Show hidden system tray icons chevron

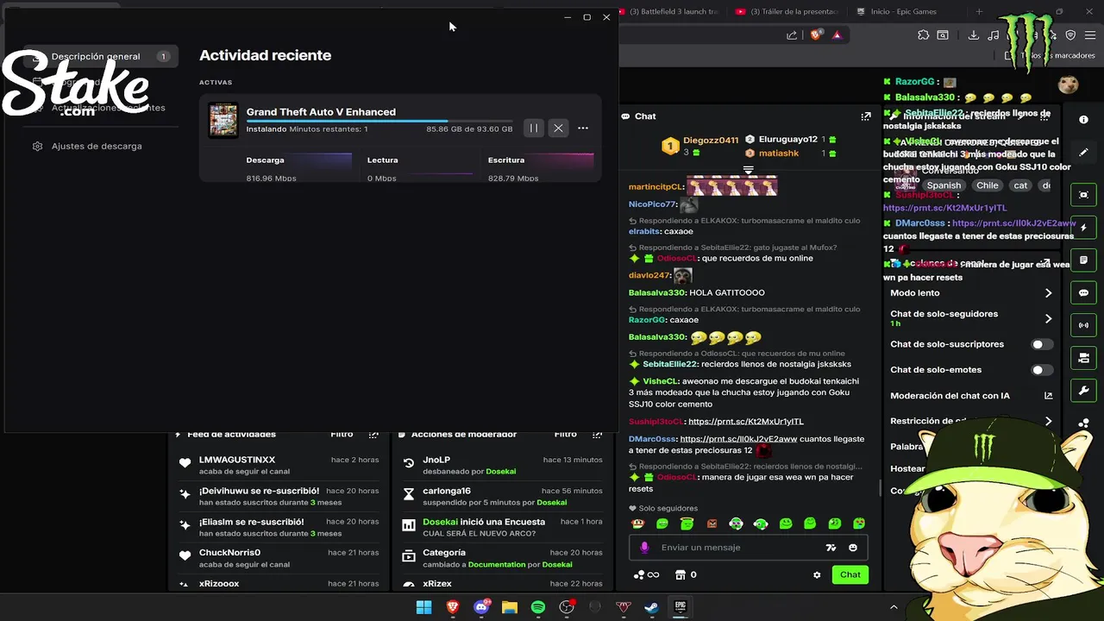tap(894, 607)
